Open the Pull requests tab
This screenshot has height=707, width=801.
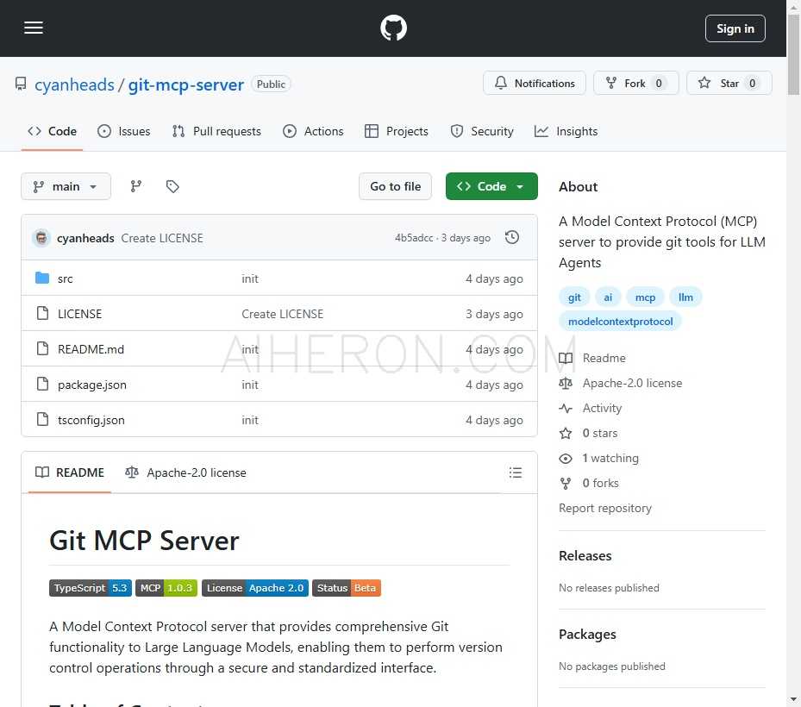216,131
